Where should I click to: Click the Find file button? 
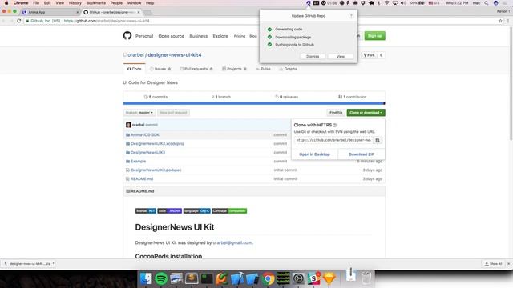pyautogui.click(x=336, y=113)
